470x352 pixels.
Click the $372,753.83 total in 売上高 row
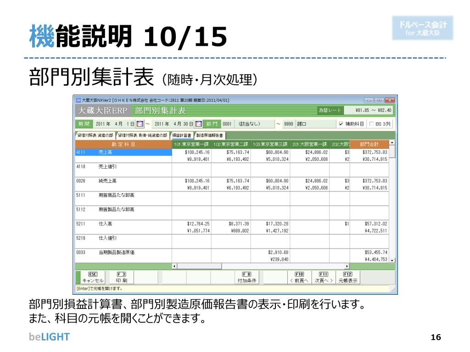coord(375,152)
